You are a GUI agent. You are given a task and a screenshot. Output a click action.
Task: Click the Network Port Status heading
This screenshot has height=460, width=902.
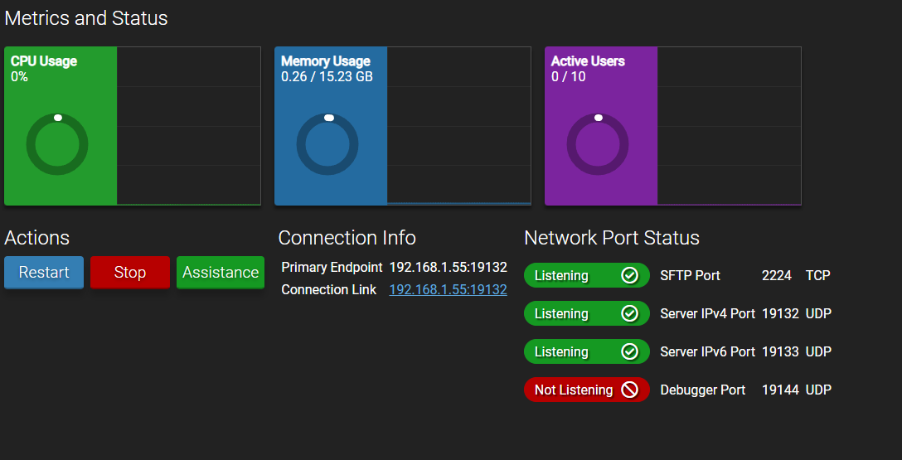tap(612, 238)
